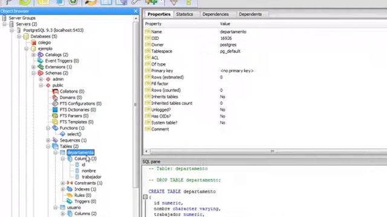
Task: Expand the Constraints (1) node
Action: tap(63, 183)
